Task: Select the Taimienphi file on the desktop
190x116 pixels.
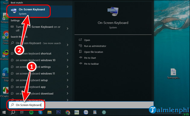Action: [x=173, y=74]
